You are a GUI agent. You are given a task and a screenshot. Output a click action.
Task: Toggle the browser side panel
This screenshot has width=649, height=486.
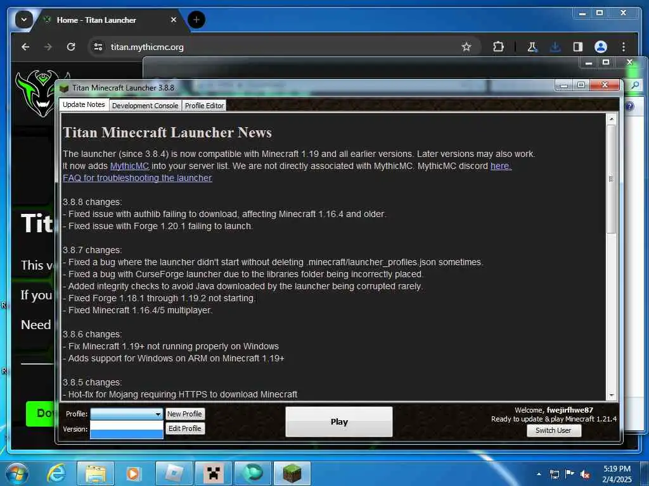point(578,47)
